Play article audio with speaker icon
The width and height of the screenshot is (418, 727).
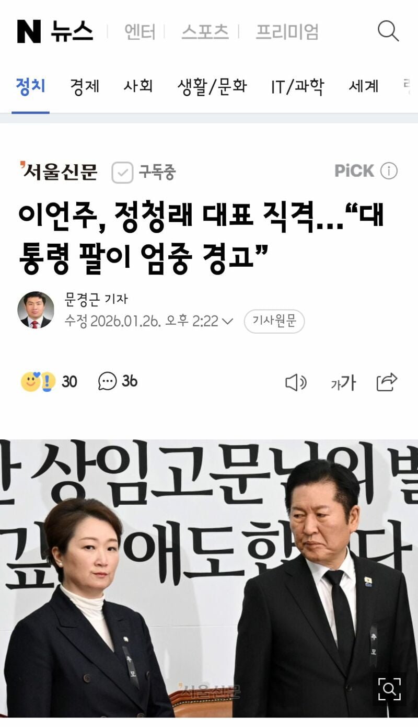(296, 383)
